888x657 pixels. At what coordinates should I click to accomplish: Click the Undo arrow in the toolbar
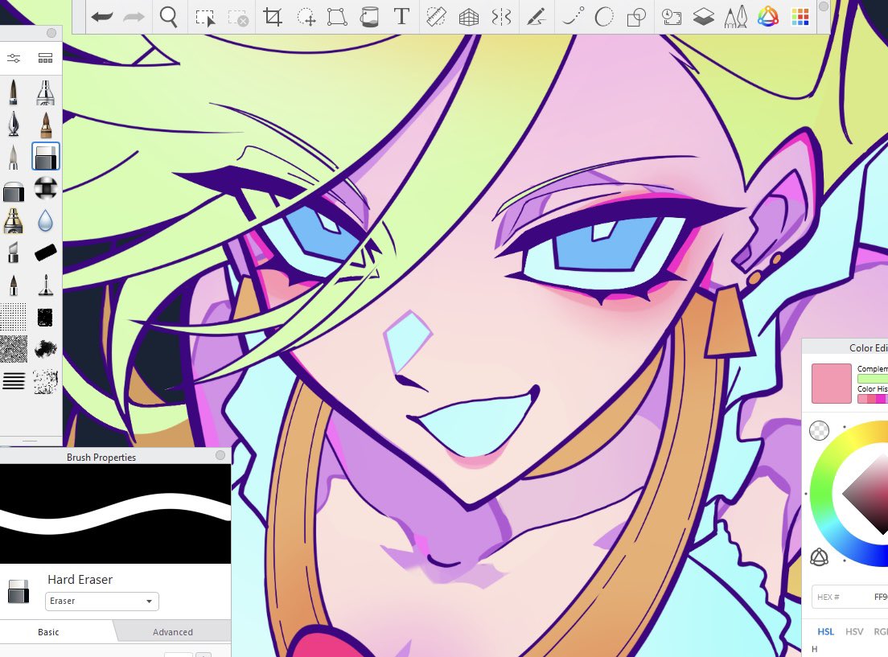point(102,17)
